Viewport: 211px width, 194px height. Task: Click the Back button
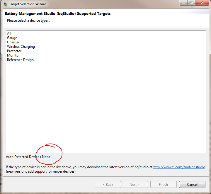(108, 184)
